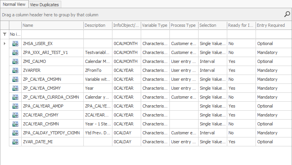Click the variable icon beside ZVARFER

15,70
